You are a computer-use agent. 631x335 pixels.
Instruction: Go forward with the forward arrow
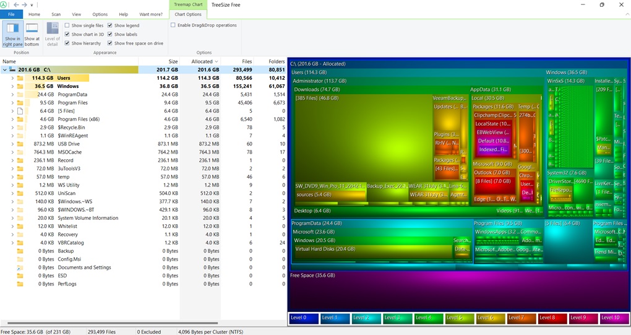[x=25, y=5]
